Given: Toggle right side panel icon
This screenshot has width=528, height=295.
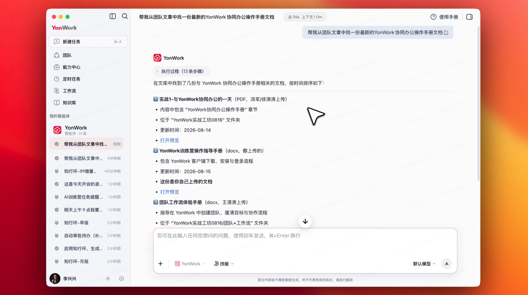Looking at the screenshot, I should click(469, 17).
